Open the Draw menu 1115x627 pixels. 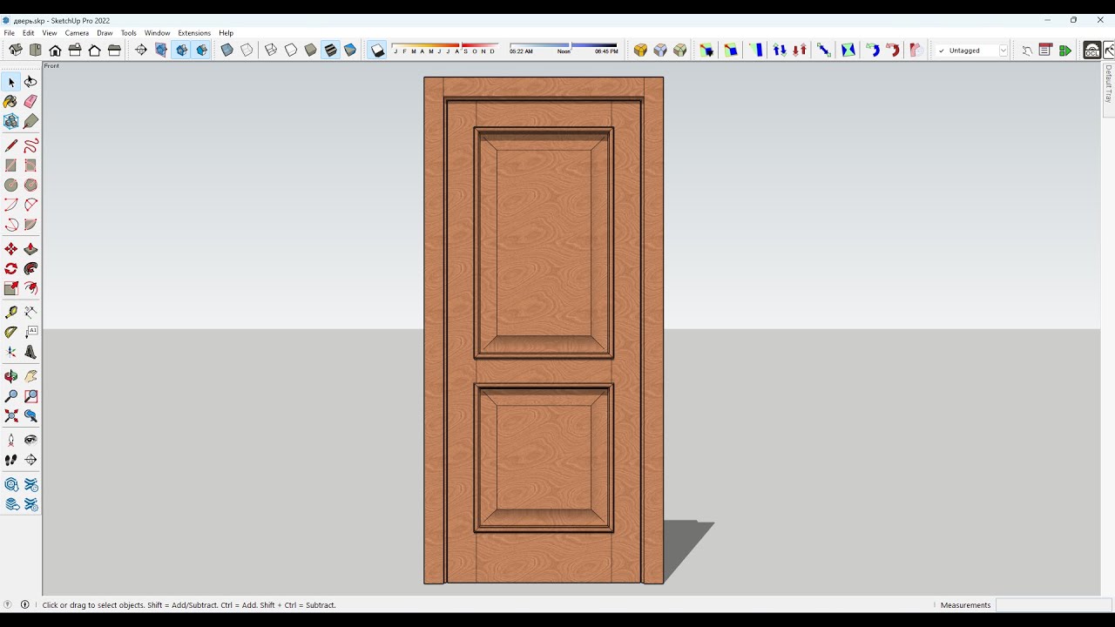(105, 33)
